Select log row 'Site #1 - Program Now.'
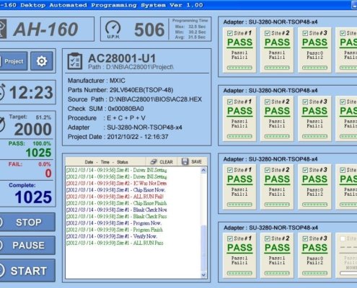This screenshot has height=288, width=357. tap(114, 223)
